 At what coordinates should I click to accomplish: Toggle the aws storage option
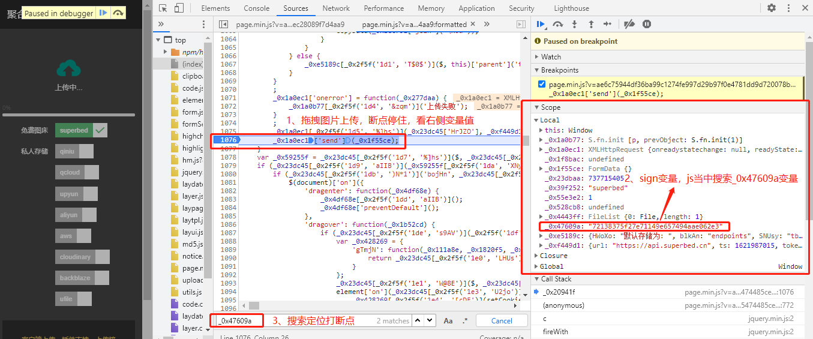pos(73,236)
